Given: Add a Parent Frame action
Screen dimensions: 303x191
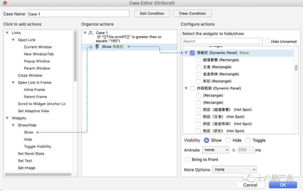Looking at the screenshot, I should 36,97.
